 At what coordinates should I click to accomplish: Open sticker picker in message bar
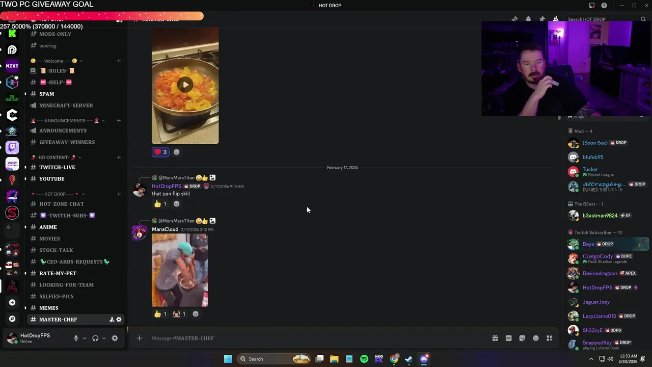pyautogui.click(x=522, y=338)
